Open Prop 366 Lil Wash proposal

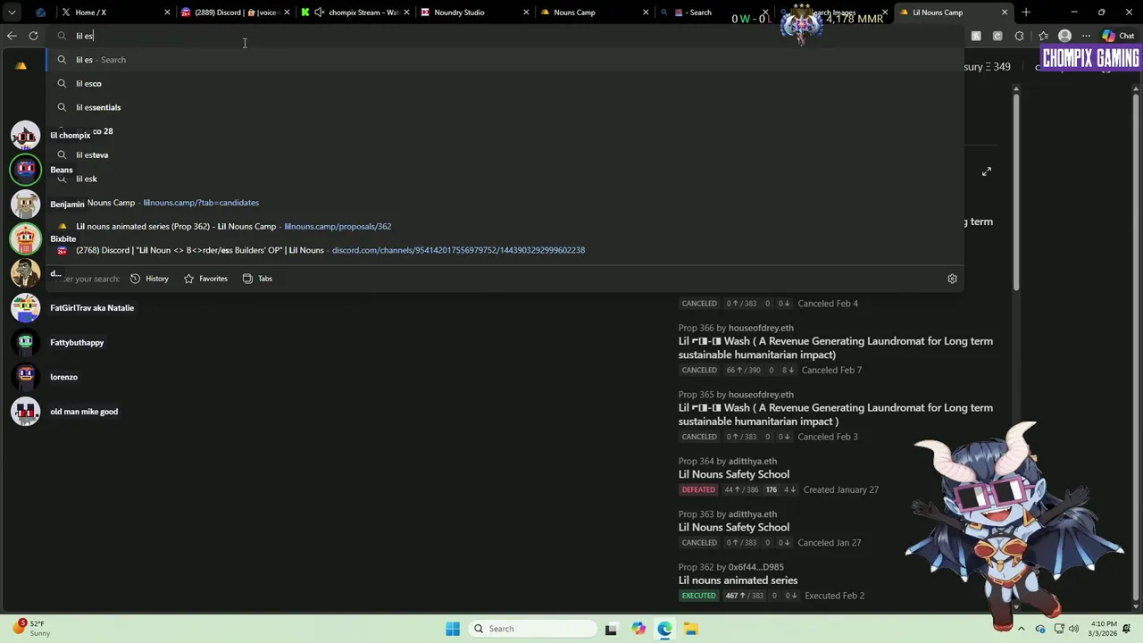[836, 347]
